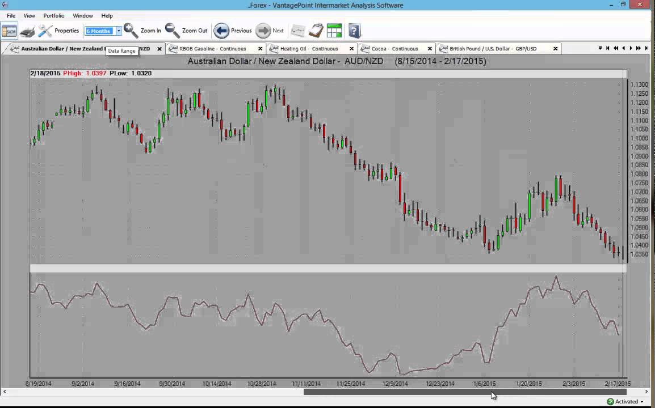Open the green table grid icon
The width and height of the screenshot is (655, 408).
click(334, 31)
